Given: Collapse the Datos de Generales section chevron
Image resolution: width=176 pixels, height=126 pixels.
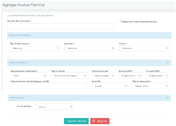Looking at the screenshot, I should 168,62.
